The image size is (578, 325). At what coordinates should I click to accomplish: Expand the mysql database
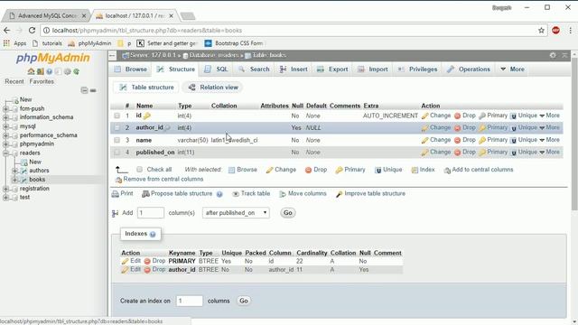(x=5, y=126)
